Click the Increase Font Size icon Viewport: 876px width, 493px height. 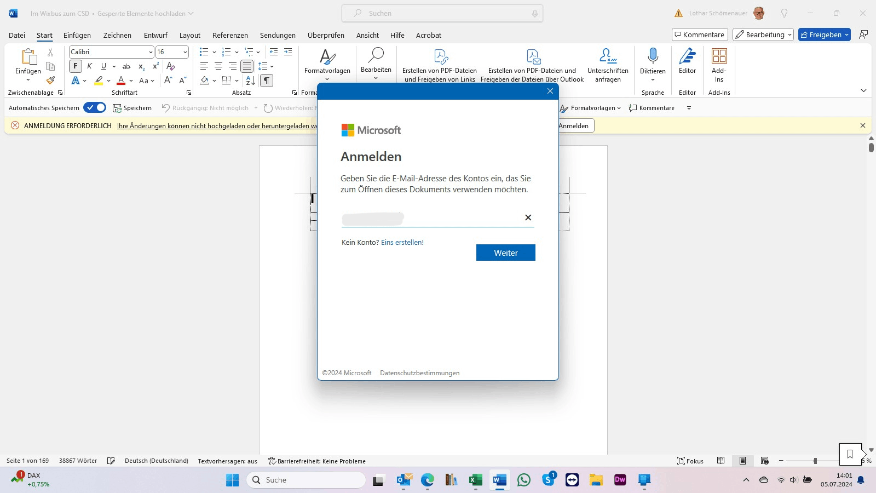tap(169, 81)
